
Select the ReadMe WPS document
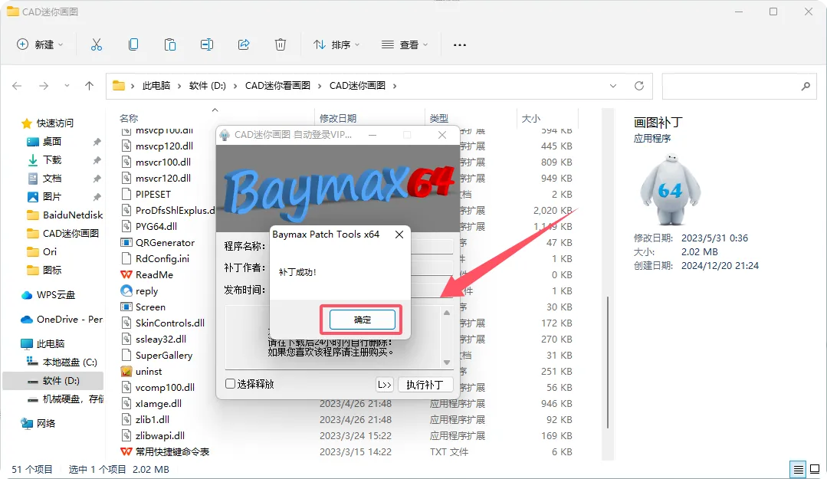[154, 275]
